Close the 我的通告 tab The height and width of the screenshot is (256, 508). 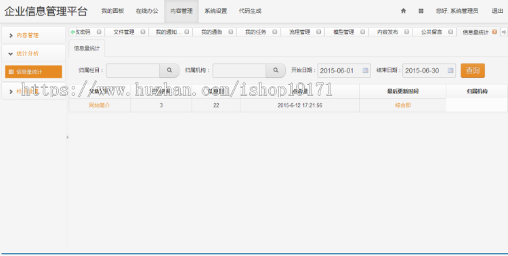point(231,32)
